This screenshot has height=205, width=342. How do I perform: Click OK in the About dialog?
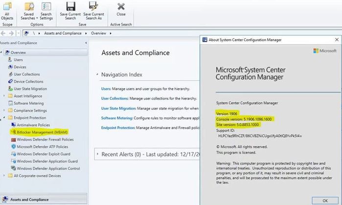pyautogui.click(x=325, y=201)
